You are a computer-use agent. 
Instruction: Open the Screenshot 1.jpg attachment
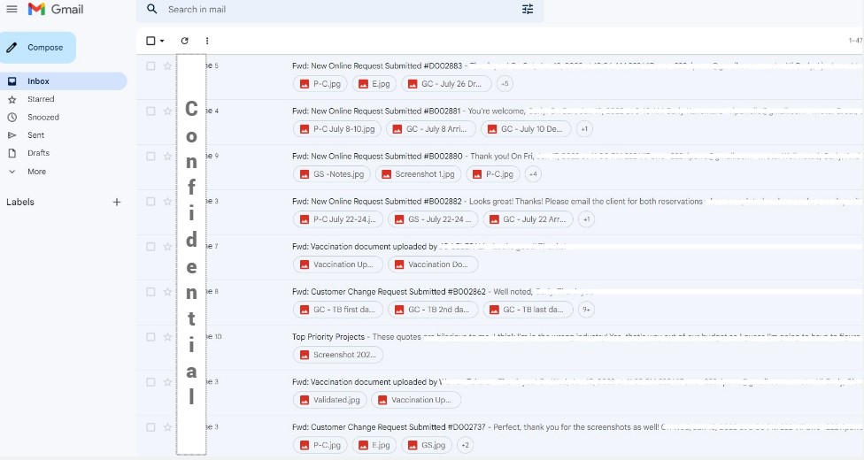418,174
